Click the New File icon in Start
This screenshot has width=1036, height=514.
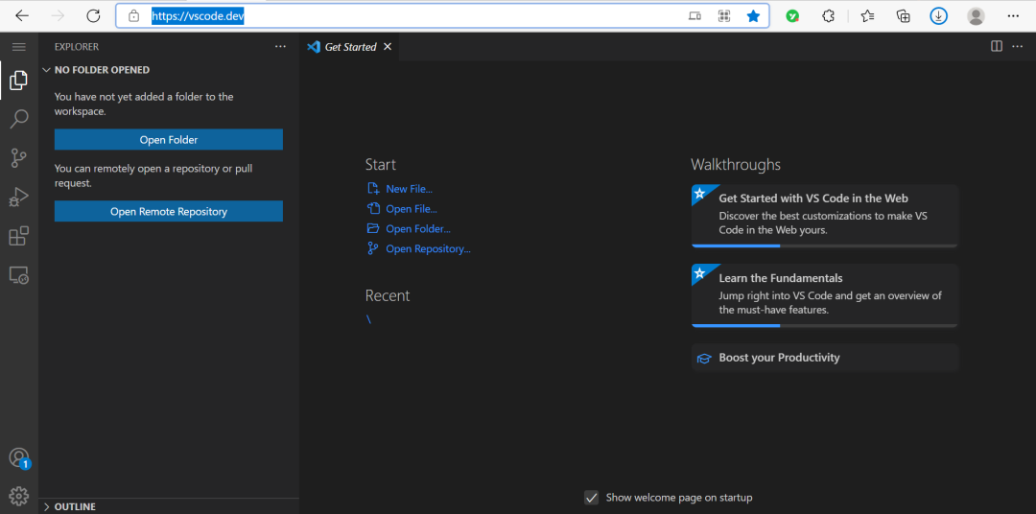(x=373, y=189)
